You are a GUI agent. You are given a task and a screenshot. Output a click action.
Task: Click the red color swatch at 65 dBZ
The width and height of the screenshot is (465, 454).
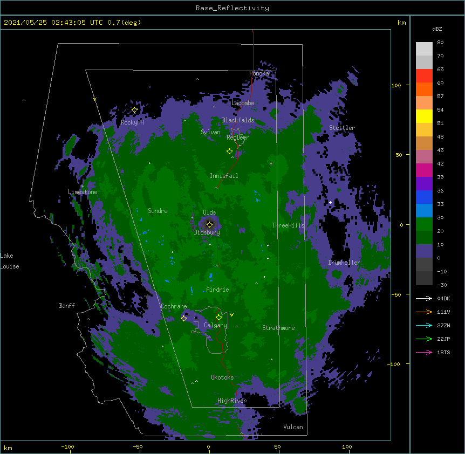(x=424, y=75)
